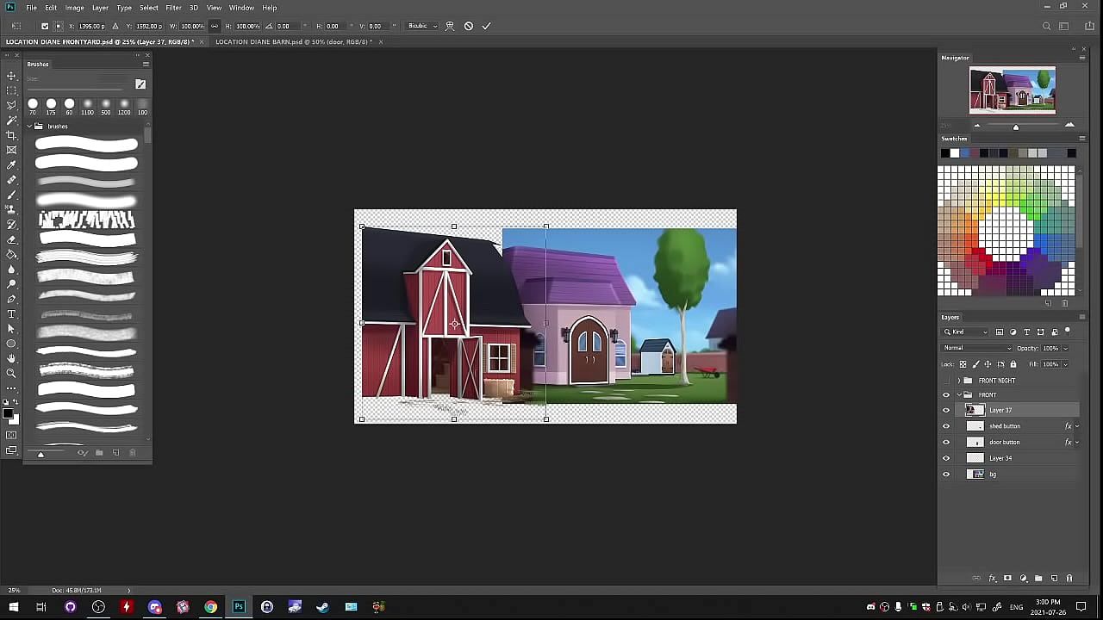Select the Hand tool

(x=11, y=358)
